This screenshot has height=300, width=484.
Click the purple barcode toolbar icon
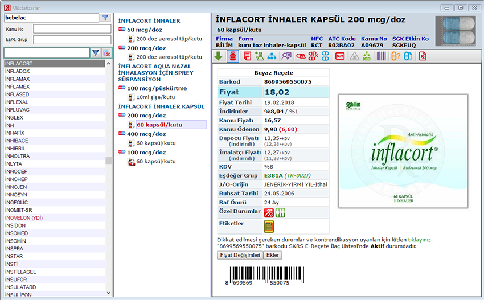pos(381,56)
